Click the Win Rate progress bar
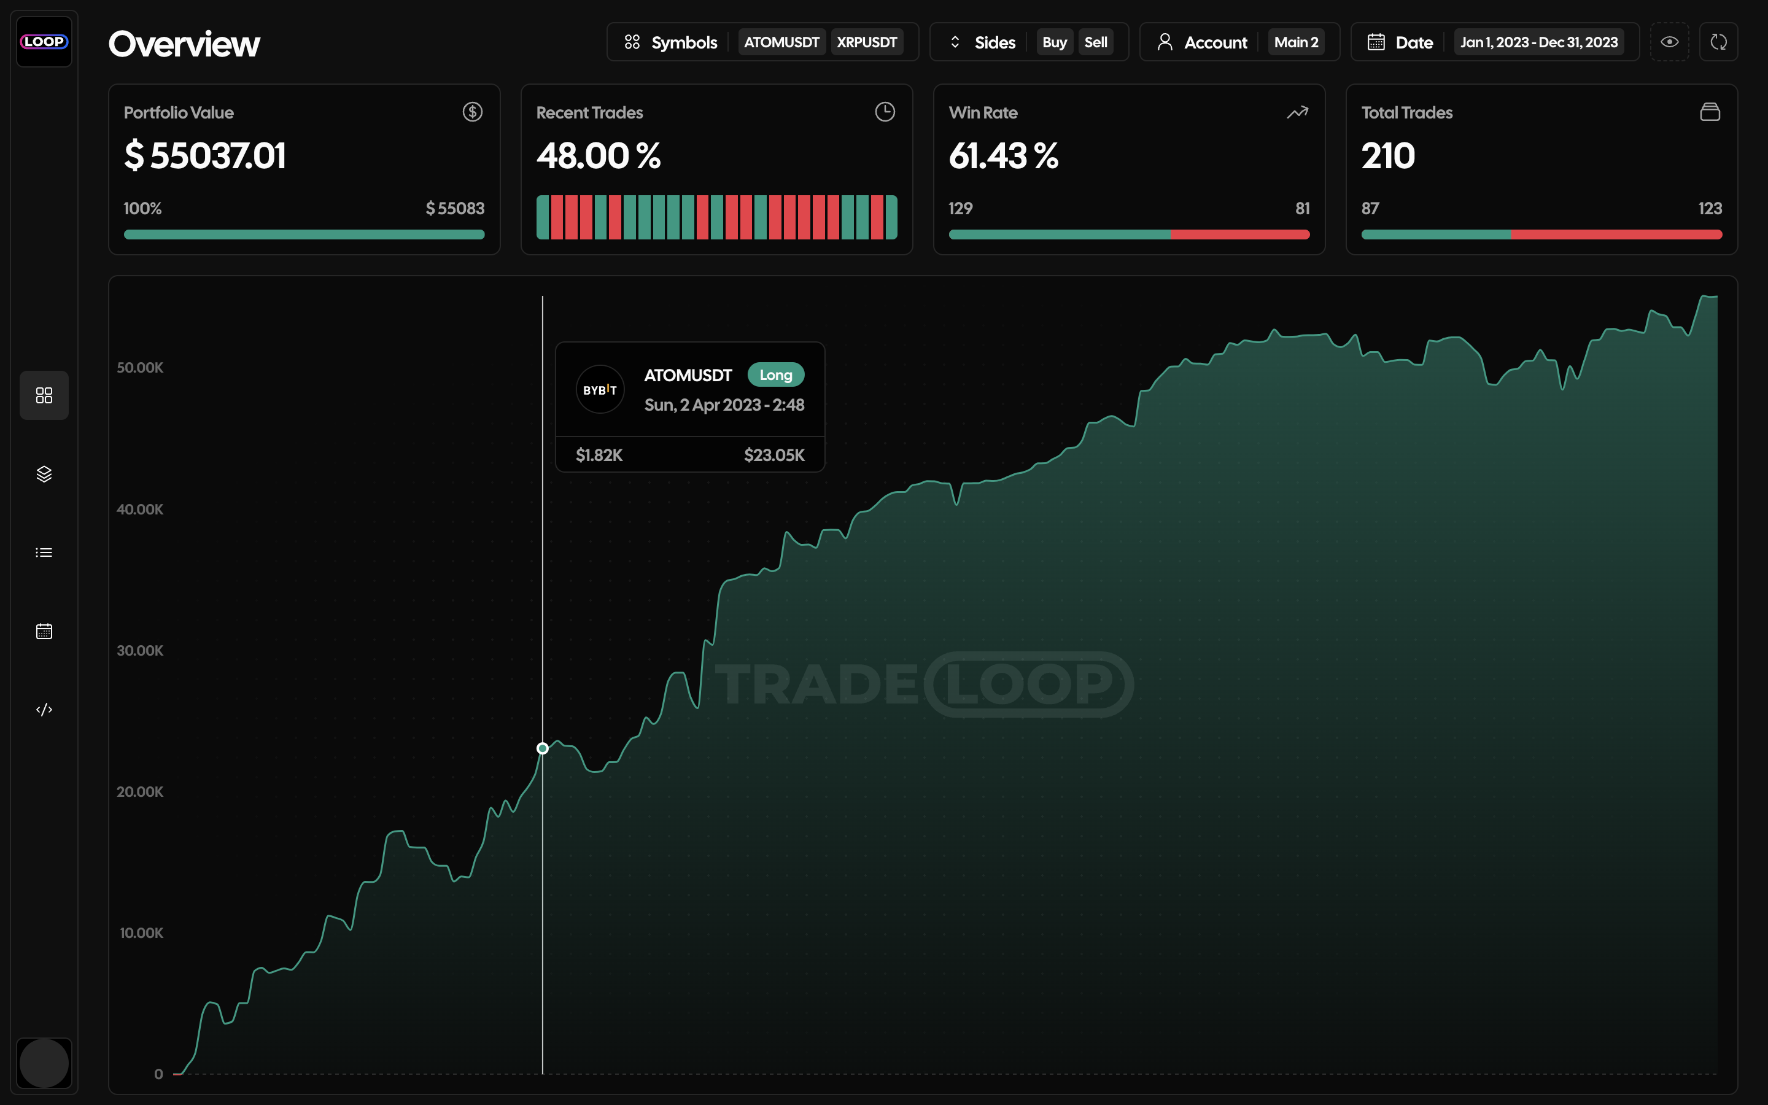This screenshot has height=1105, width=1768. 1129,235
